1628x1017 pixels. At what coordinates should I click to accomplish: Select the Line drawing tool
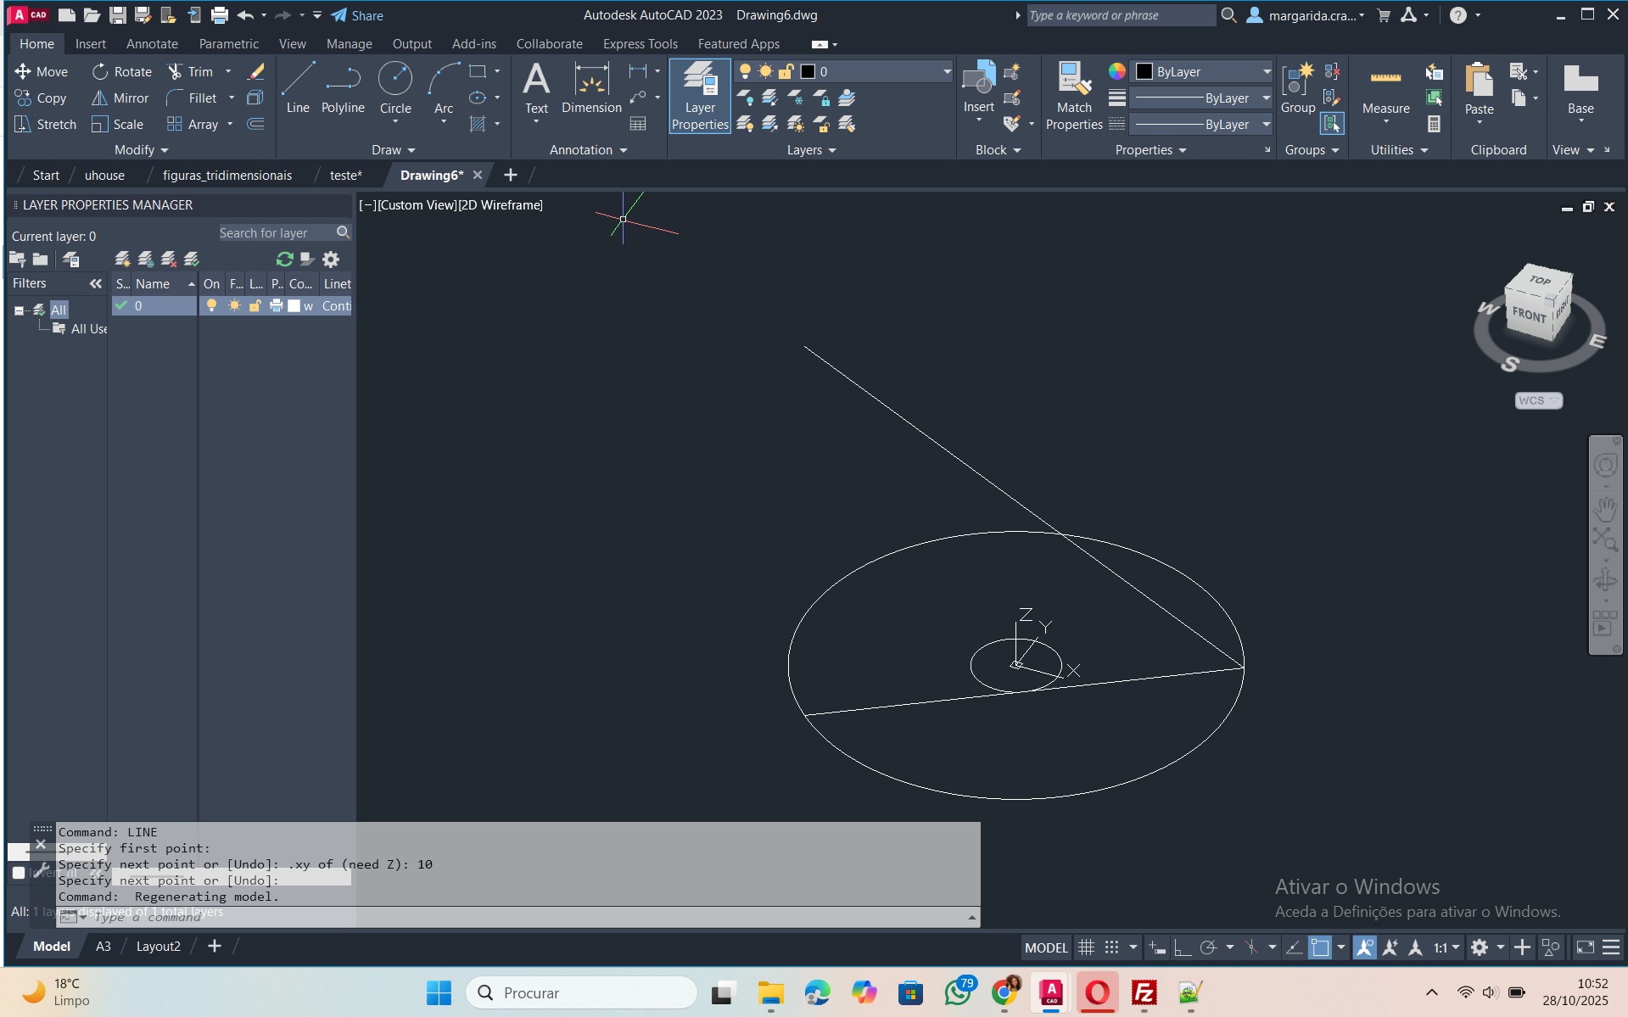point(298,87)
